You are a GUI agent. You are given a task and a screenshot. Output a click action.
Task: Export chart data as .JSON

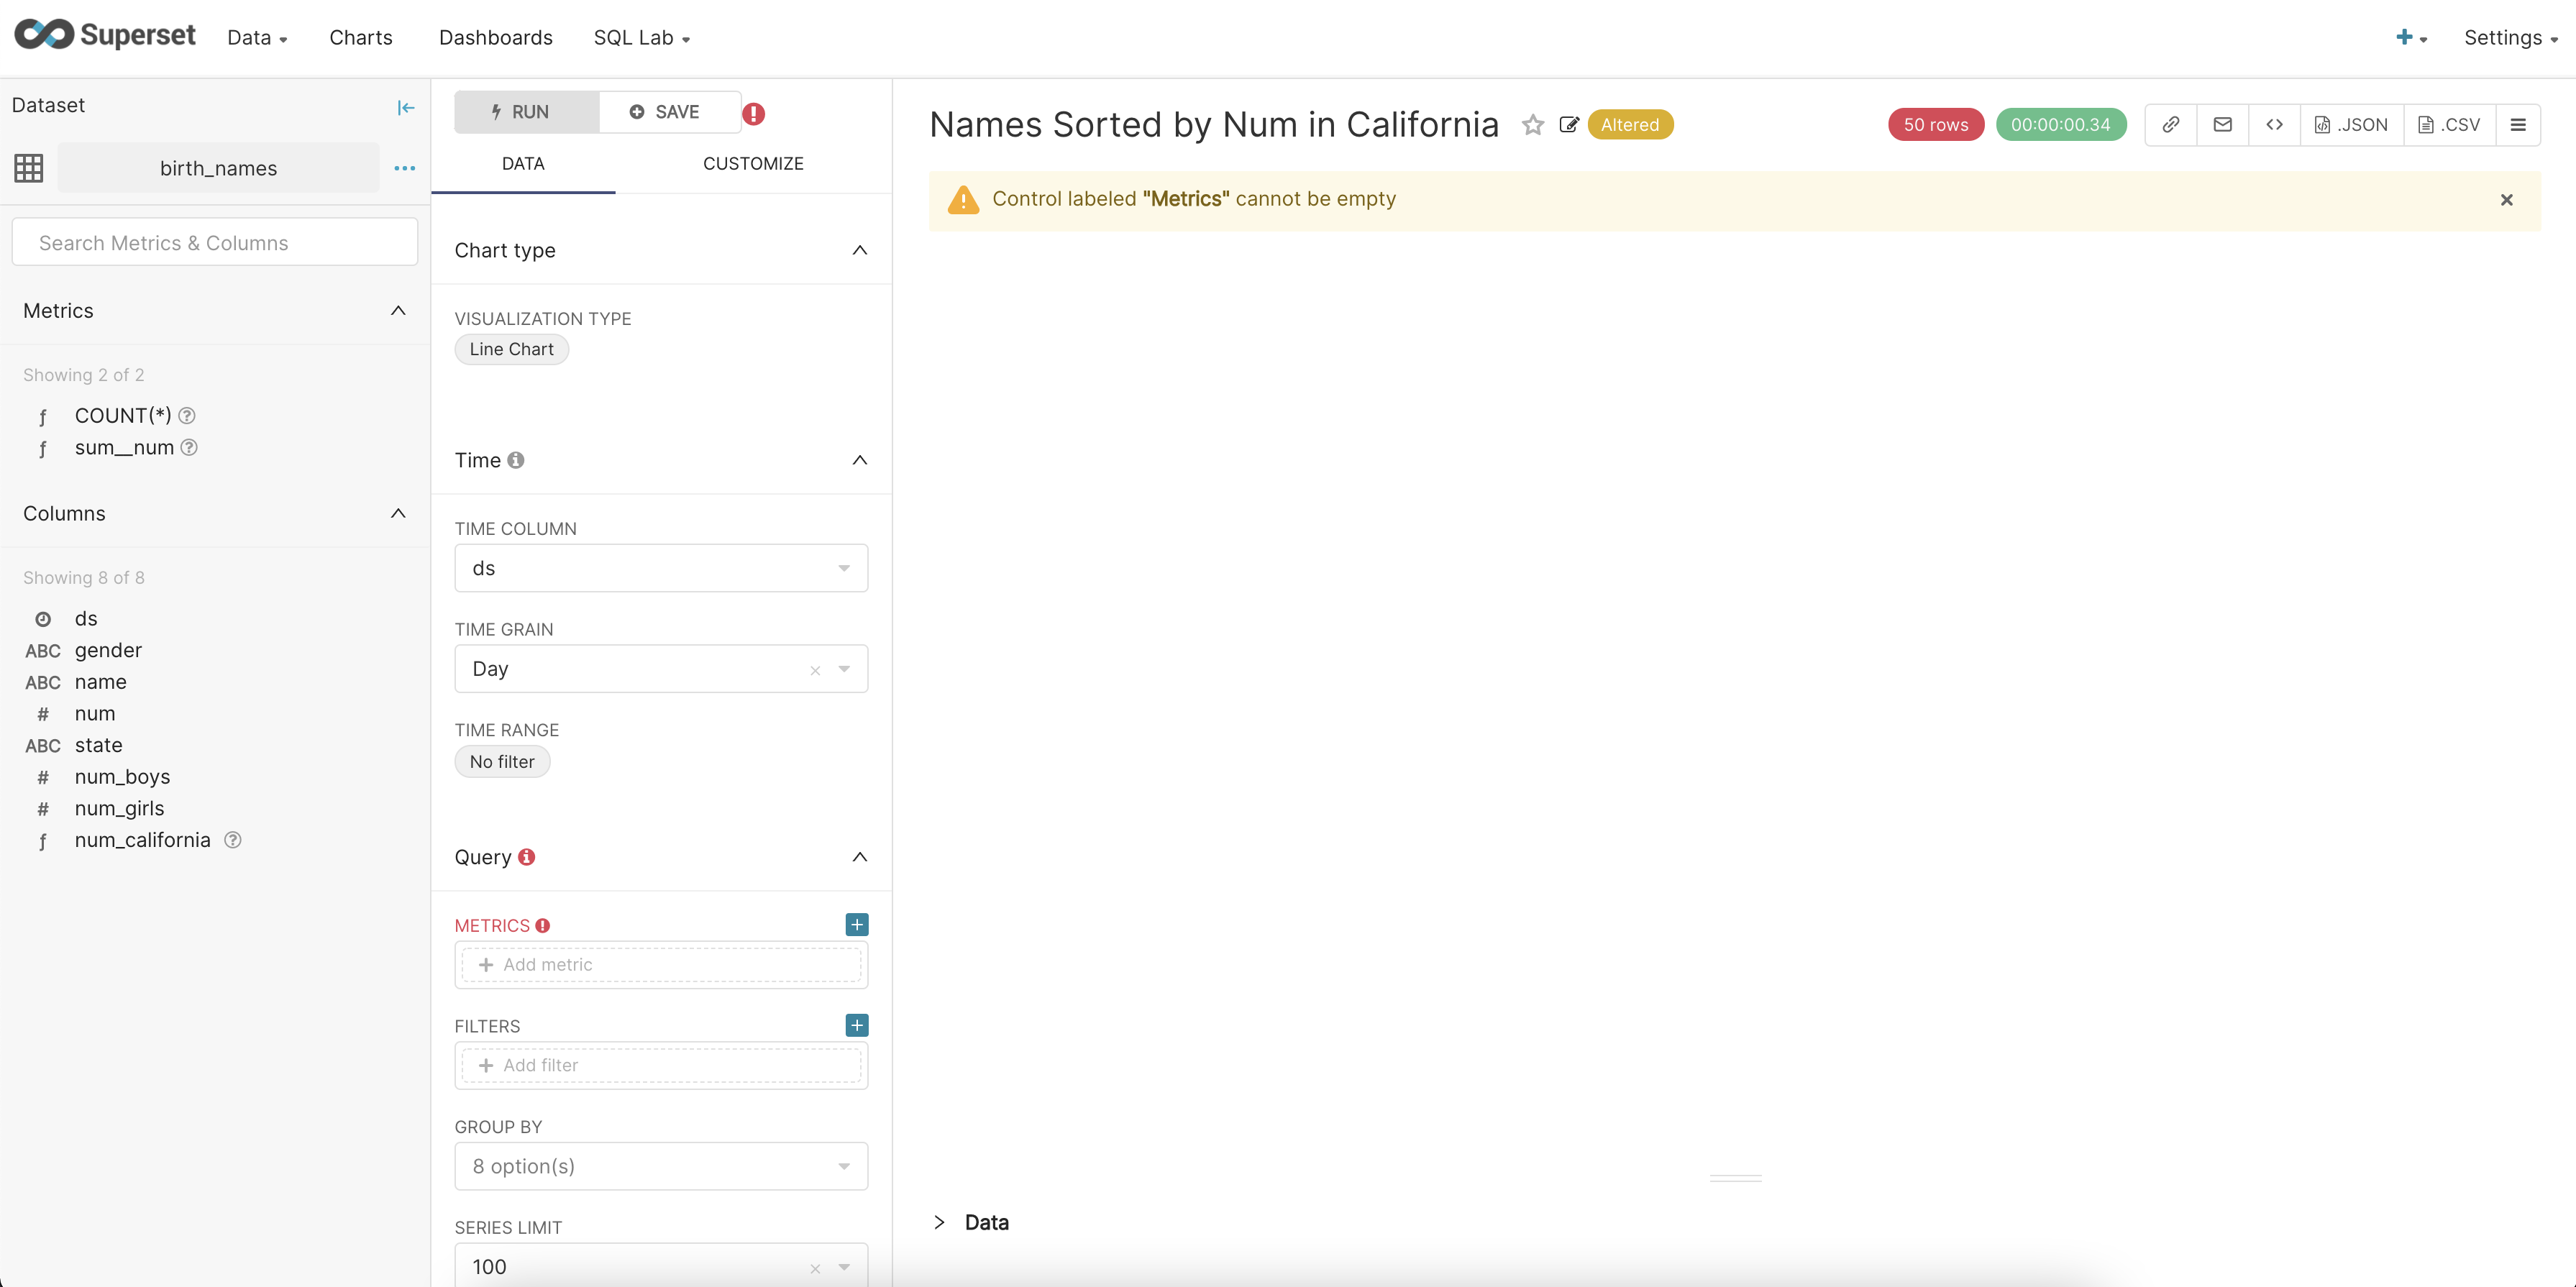coord(2352,124)
